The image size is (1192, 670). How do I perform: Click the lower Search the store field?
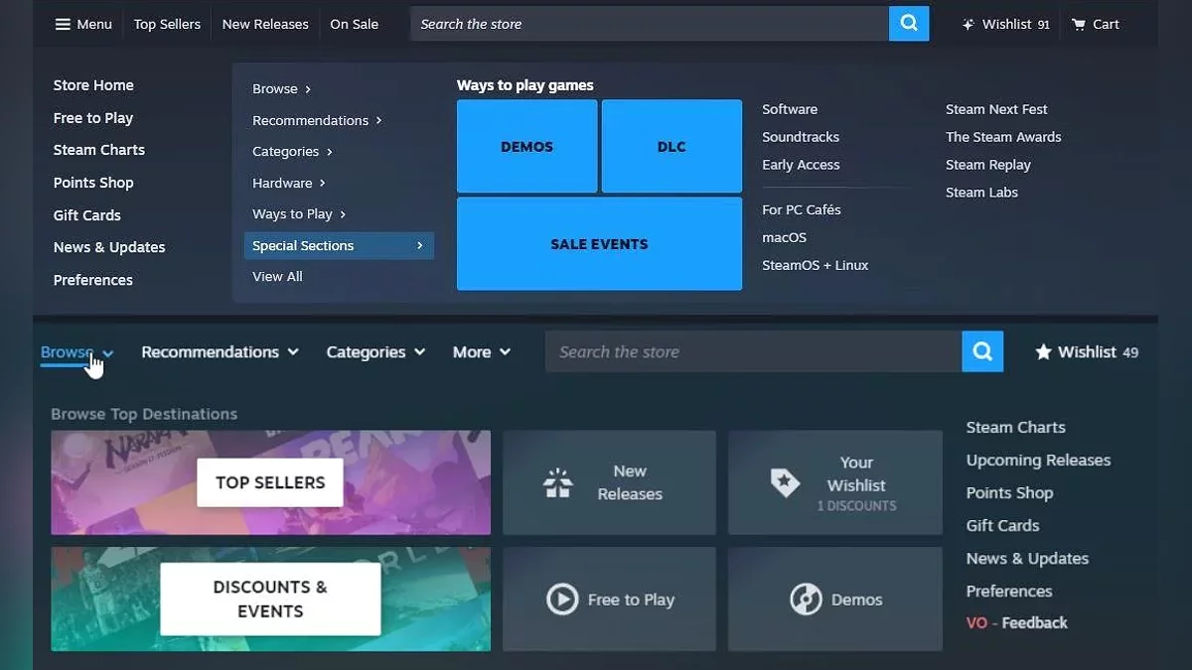753,351
